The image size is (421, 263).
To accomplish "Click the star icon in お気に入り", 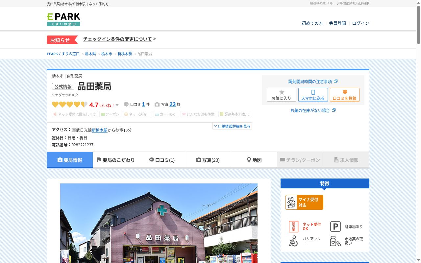I will point(282,92).
